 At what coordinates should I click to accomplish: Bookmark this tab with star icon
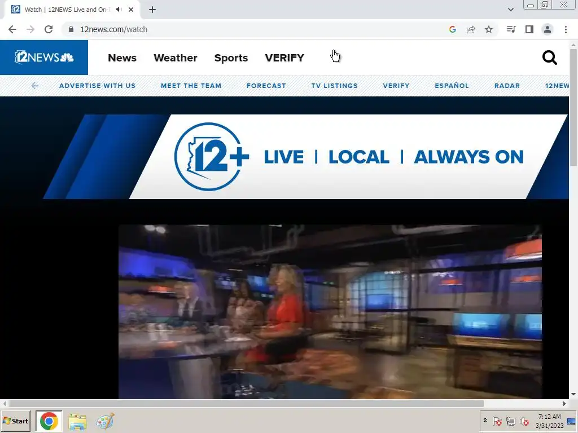[489, 29]
